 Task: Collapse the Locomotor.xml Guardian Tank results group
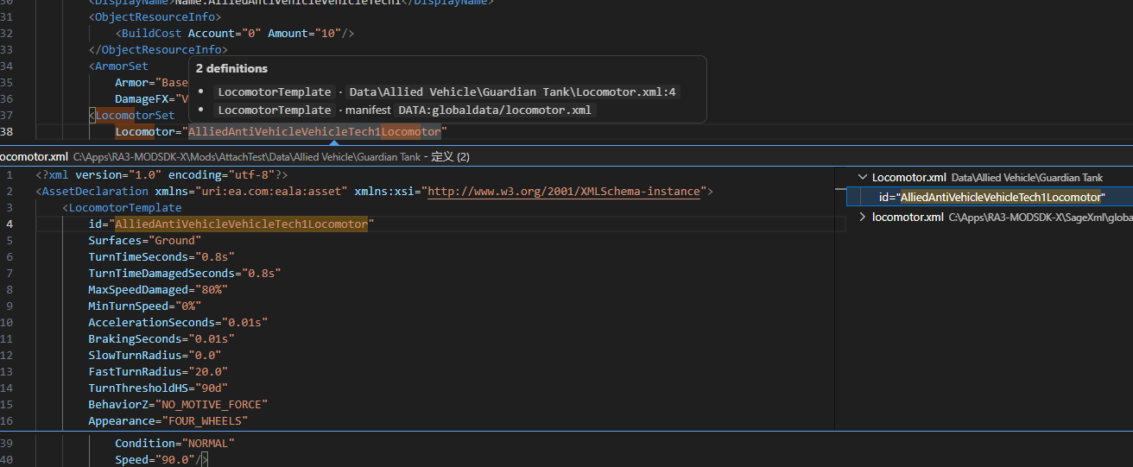click(x=863, y=177)
